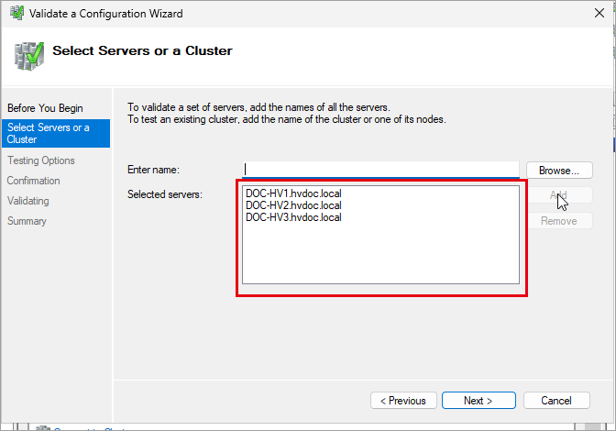Close the Validate a Configuration Wizard window
The image size is (616, 431).
(599, 13)
